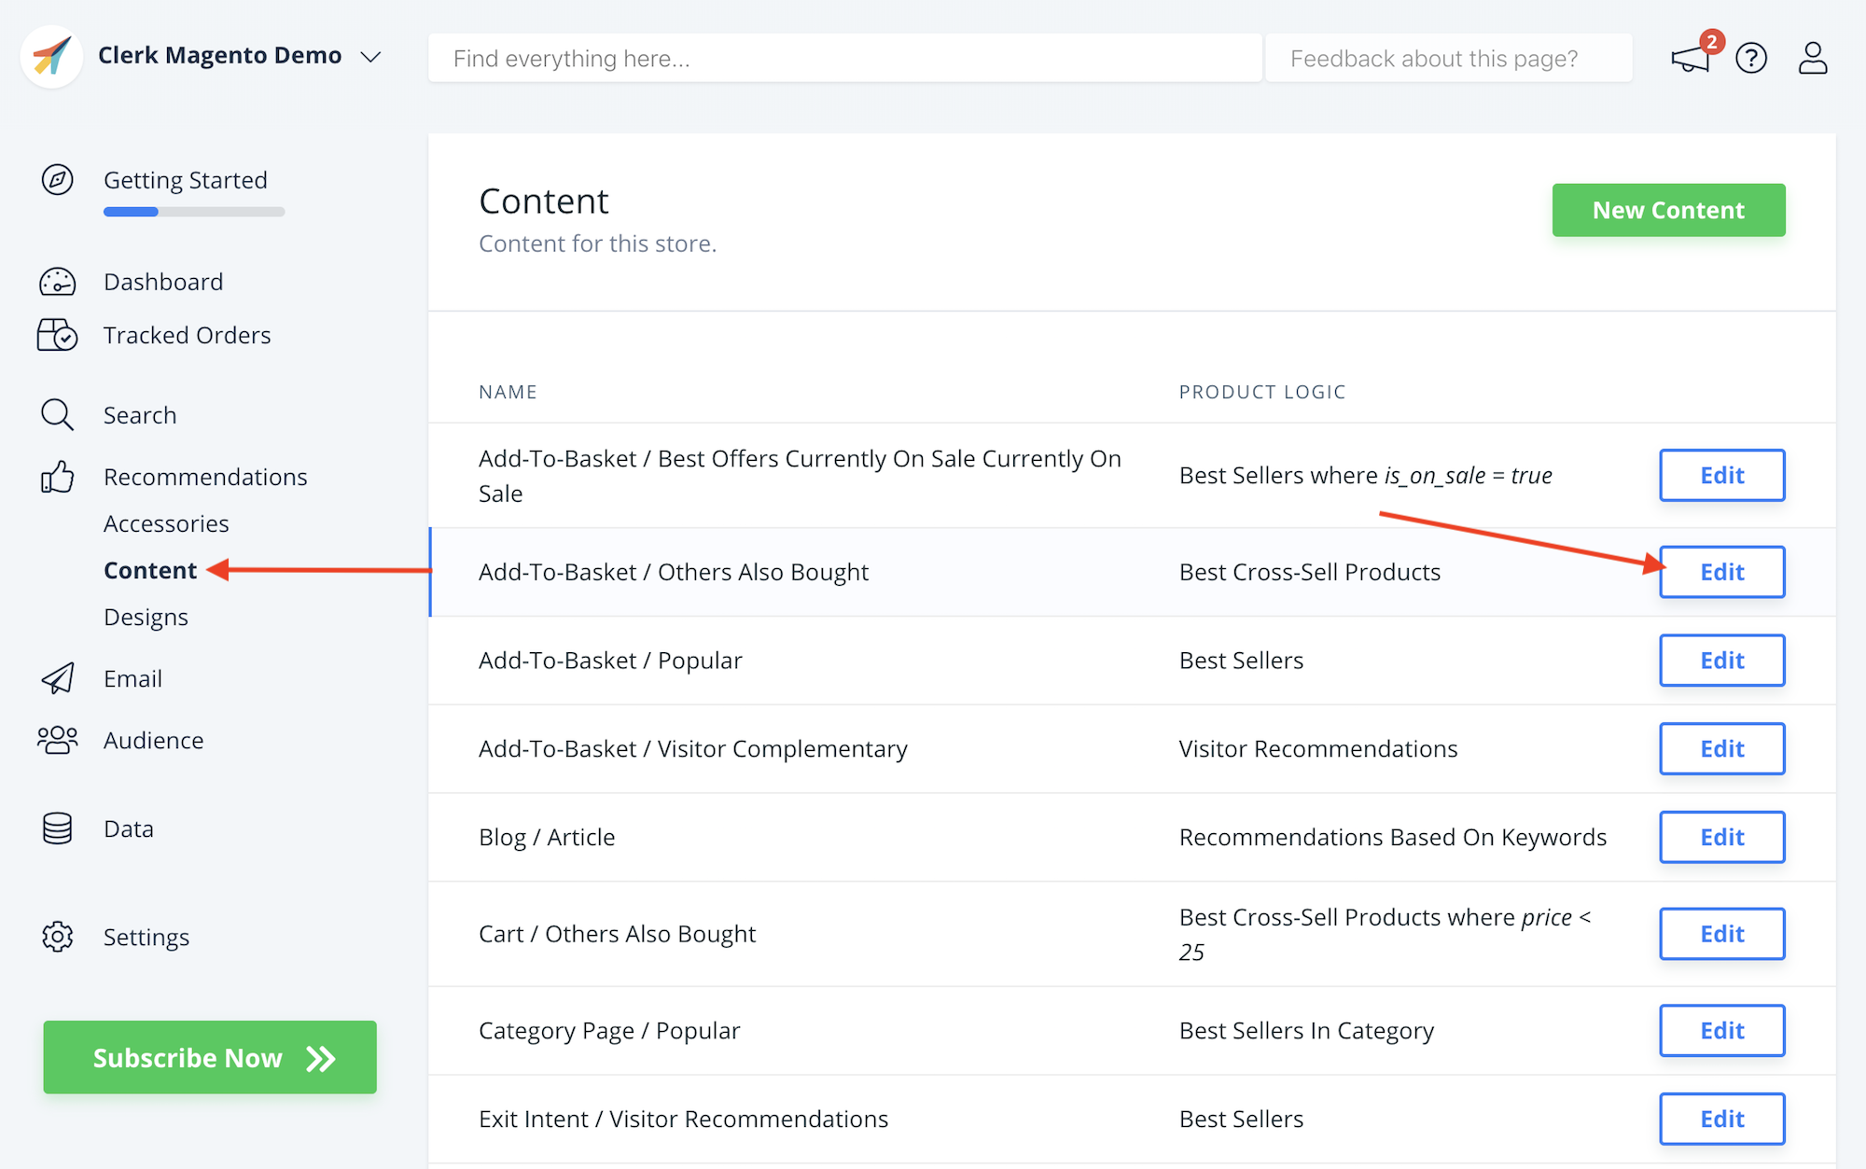Click the megaphone announcements icon

1690,59
